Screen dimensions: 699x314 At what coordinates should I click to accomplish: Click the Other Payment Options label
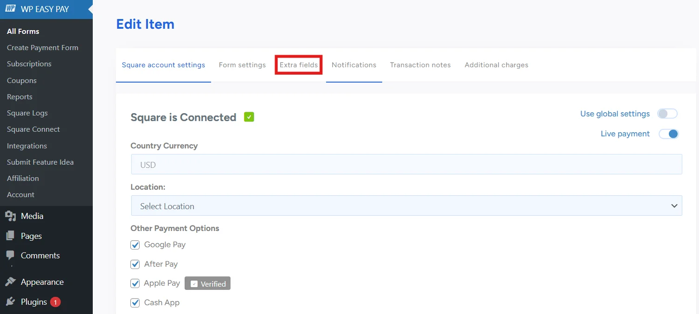coord(175,228)
